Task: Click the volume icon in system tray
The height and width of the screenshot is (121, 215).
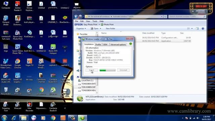Action: pos(198,118)
